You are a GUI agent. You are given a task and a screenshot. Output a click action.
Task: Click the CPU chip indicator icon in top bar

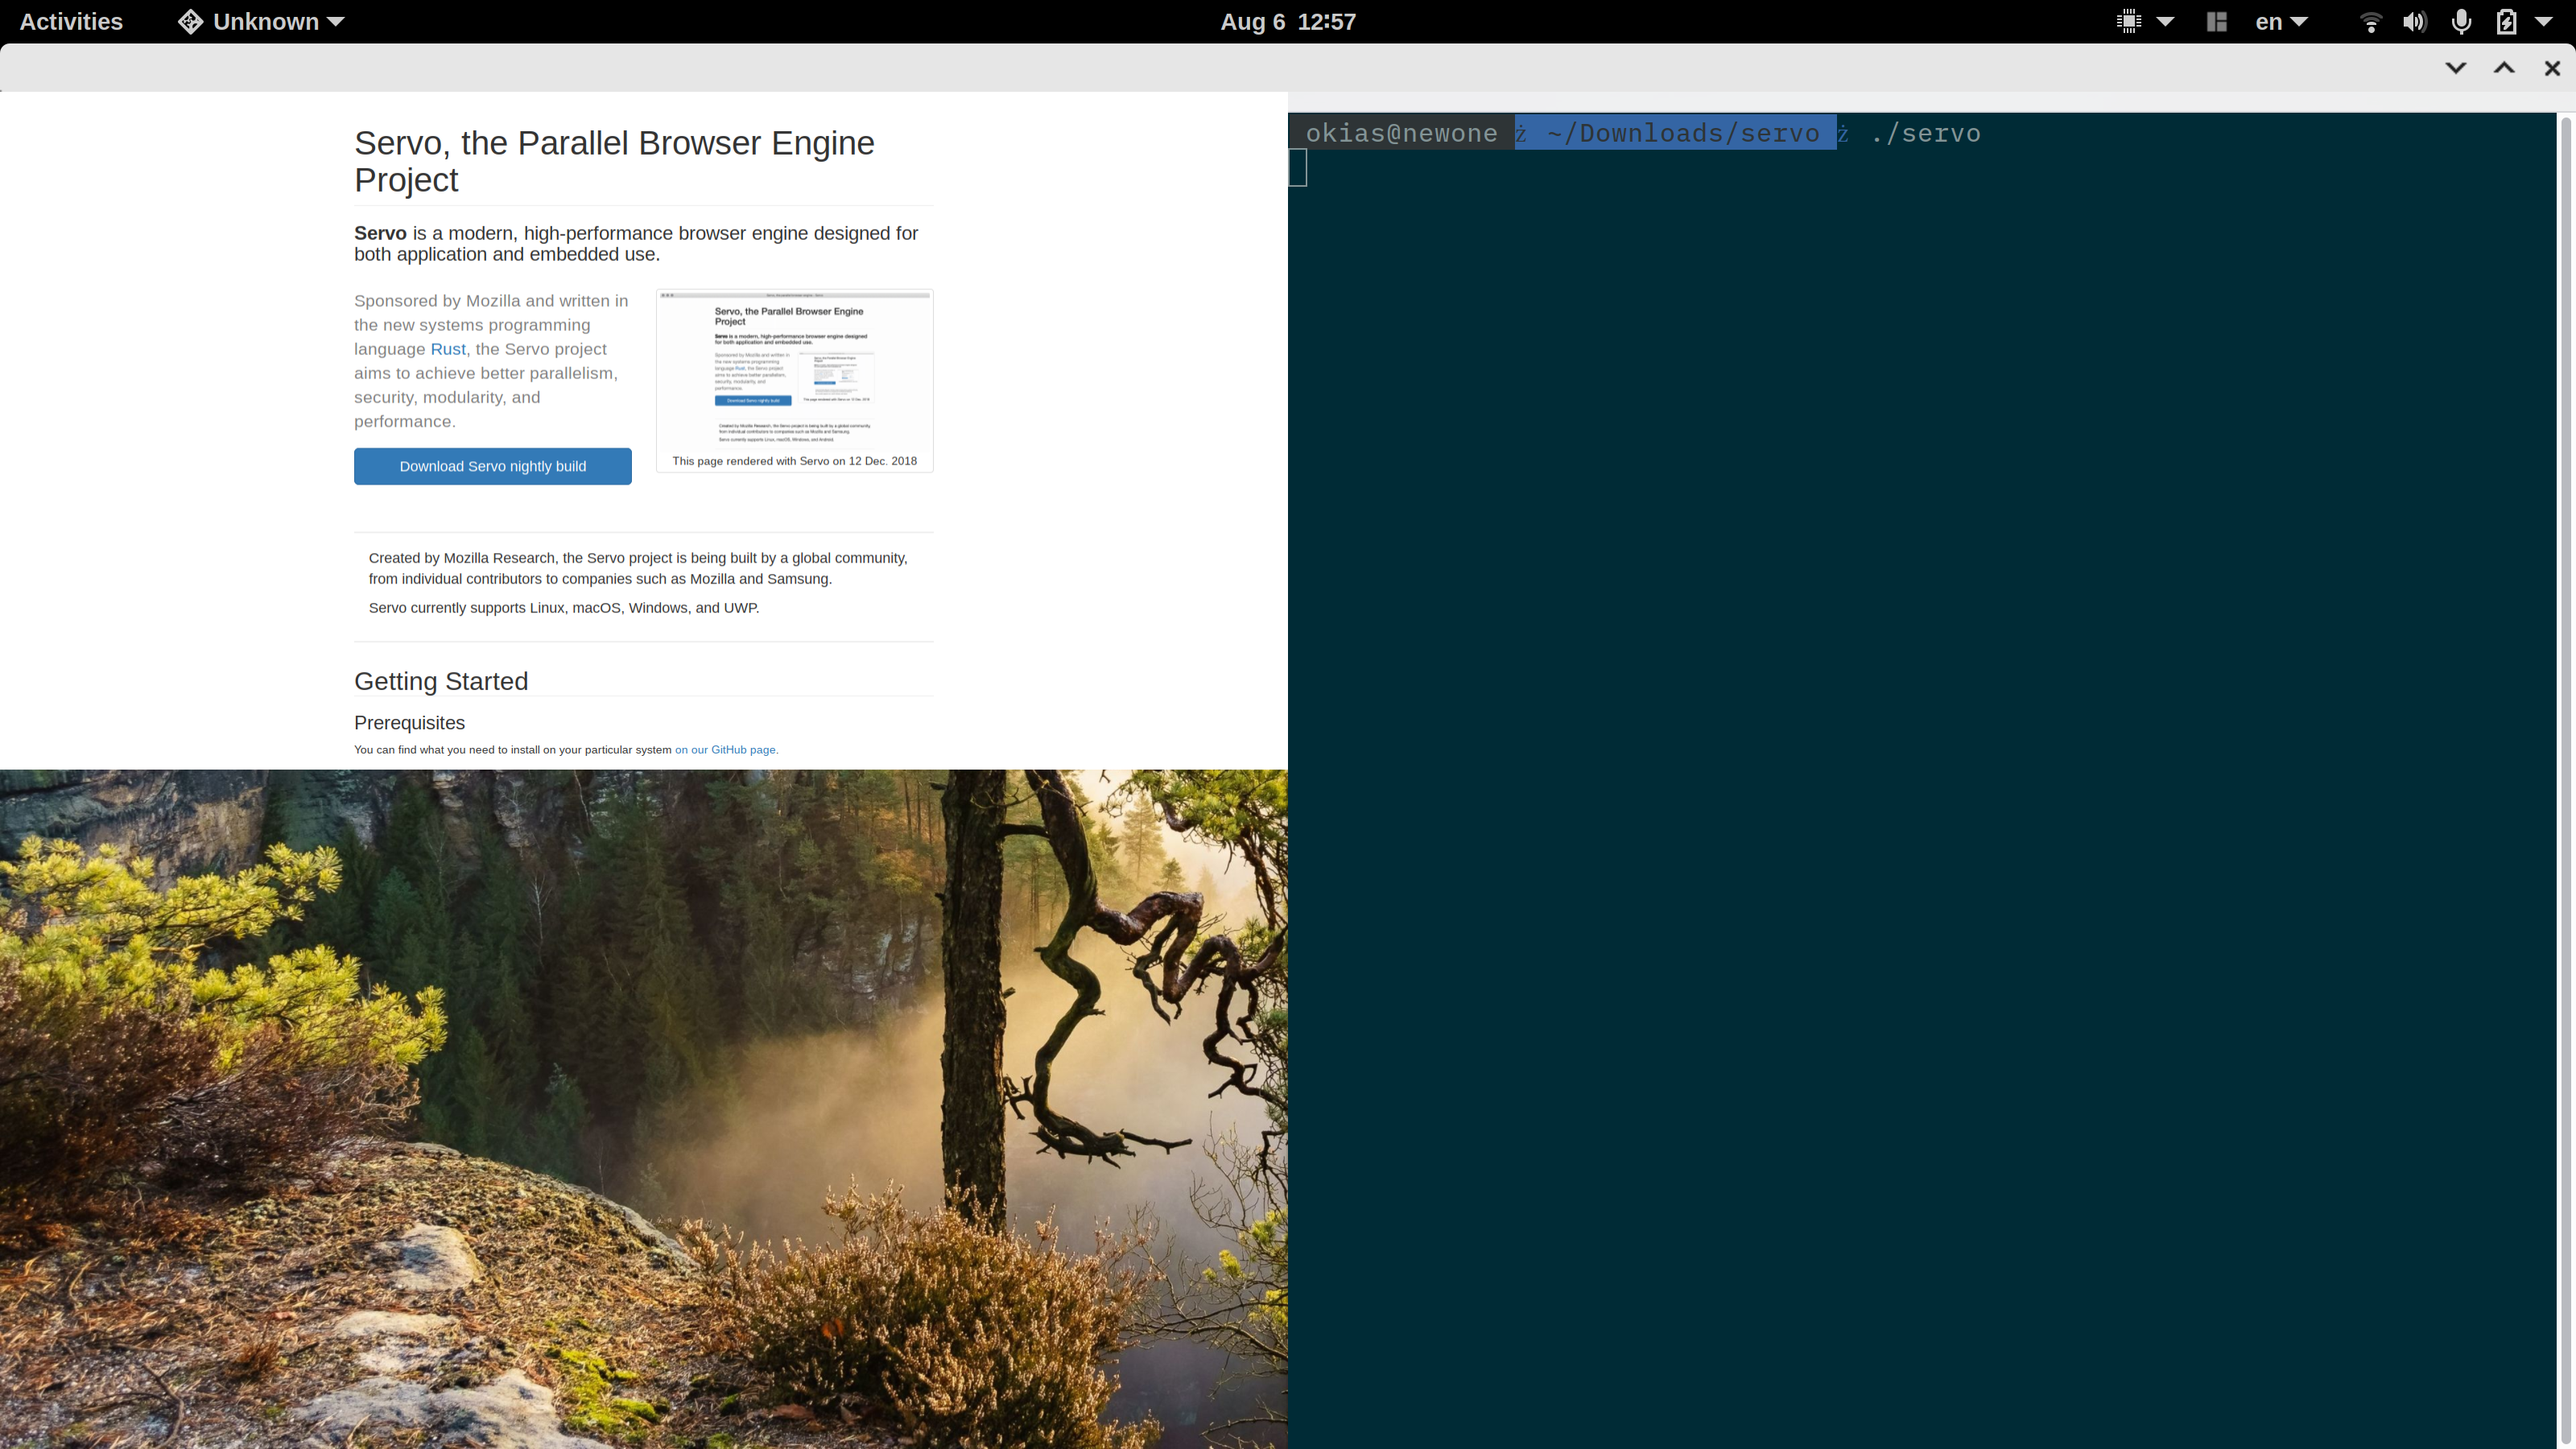click(2129, 22)
